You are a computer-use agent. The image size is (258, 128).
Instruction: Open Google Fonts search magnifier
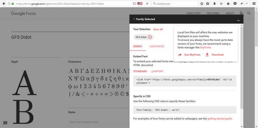click(x=249, y=13)
